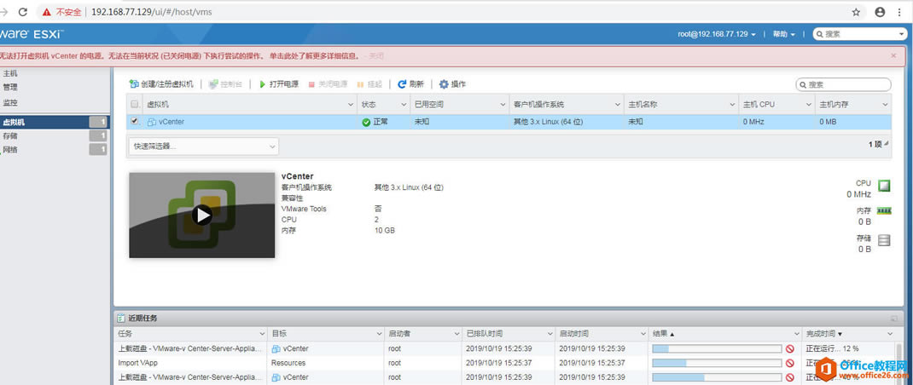Viewport: 913px width, 385px height.
Task: Toggle the select-all checkbox in VM table header
Action: point(135,105)
